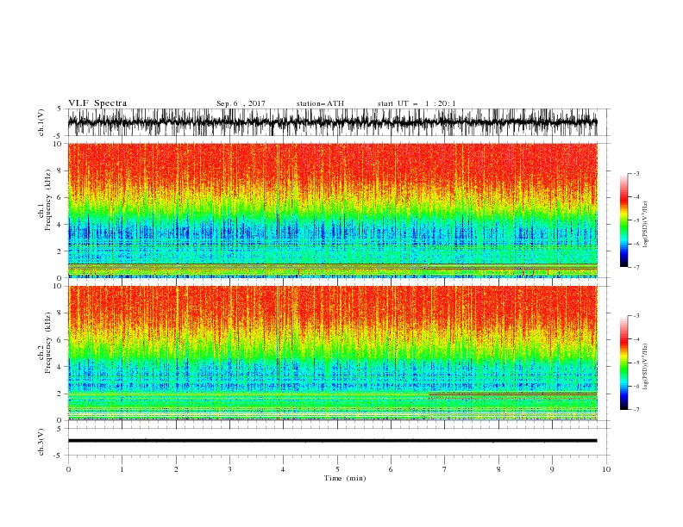Image resolution: width=683 pixels, height=527 pixels.
Task: Click the "-5" tick on ch.3(V) axis
Action: point(58,456)
